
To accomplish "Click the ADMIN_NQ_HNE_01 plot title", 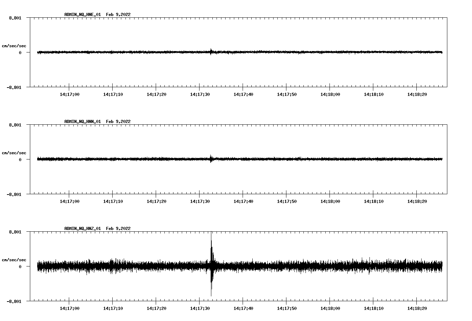I will [x=97, y=15].
